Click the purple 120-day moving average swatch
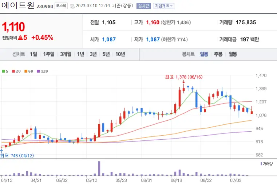The height and width of the screenshot is (184, 277). [x=38, y=71]
